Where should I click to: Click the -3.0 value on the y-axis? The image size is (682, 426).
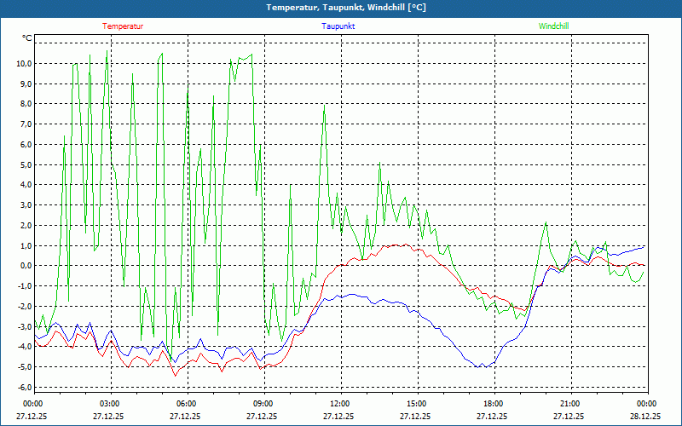[x=24, y=326]
